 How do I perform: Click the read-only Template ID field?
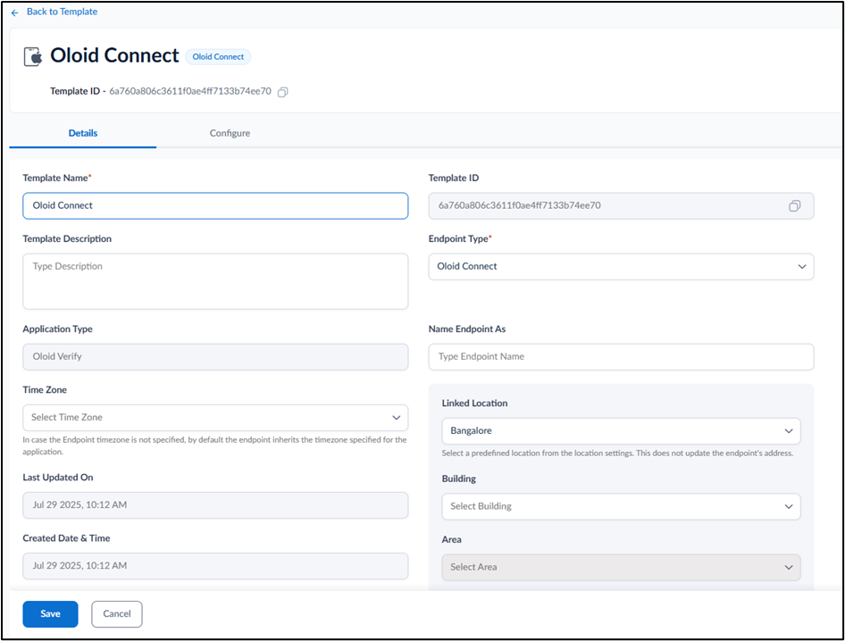point(621,205)
